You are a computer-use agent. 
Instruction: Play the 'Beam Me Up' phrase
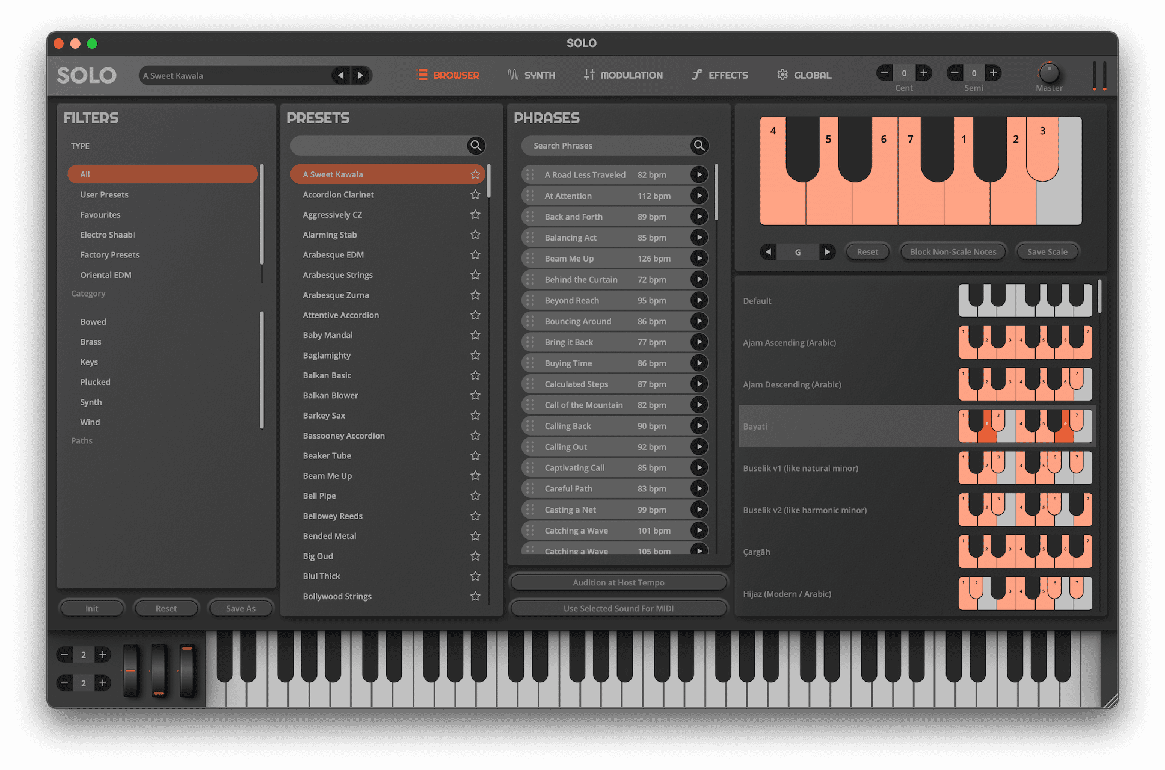point(699,259)
